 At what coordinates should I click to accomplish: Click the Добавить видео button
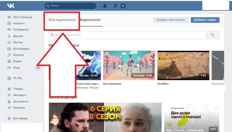[205, 20]
